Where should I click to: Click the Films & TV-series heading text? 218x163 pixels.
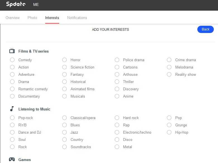(33, 51)
